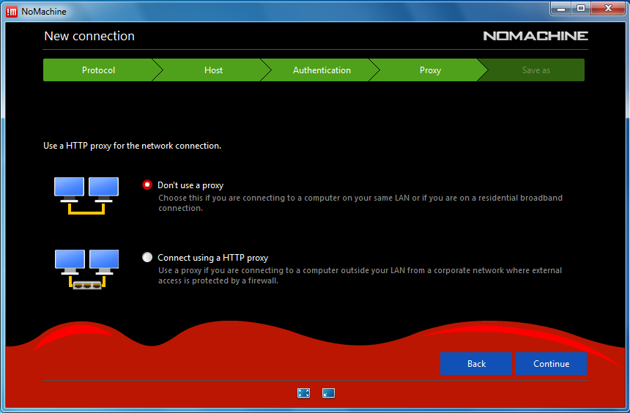This screenshot has height=413, width=630.
Task: Click the "Connect using a HTTP proxy" label
Action: tap(212, 258)
